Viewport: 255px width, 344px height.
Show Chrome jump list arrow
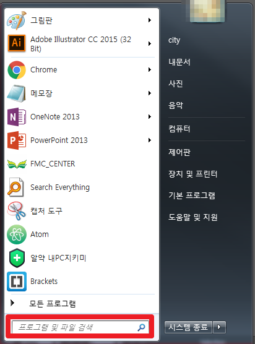click(x=150, y=70)
